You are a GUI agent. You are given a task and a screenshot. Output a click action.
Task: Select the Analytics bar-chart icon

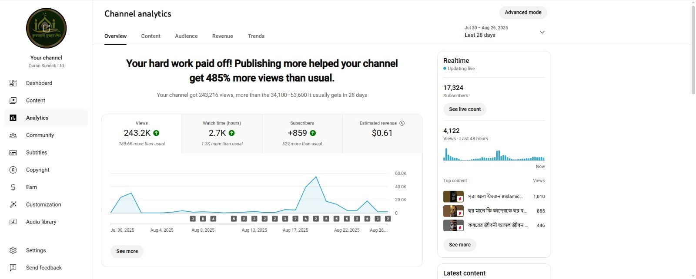(x=13, y=118)
